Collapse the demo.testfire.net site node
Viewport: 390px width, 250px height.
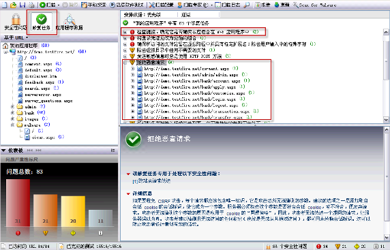[5, 52]
